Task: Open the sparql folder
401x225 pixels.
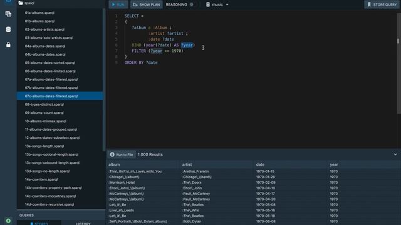Action: coord(26,3)
